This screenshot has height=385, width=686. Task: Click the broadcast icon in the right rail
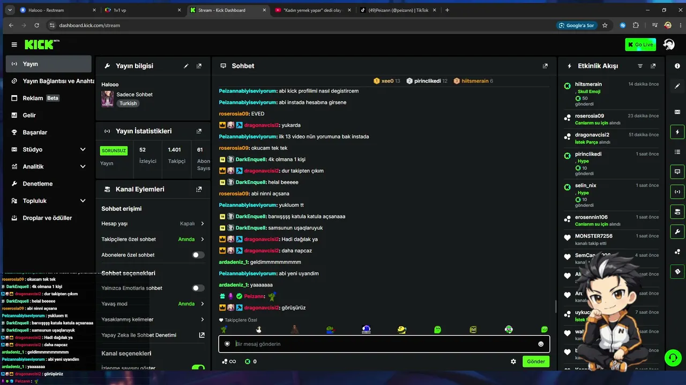coord(677,191)
